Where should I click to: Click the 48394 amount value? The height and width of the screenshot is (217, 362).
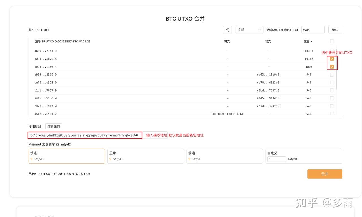309,51
